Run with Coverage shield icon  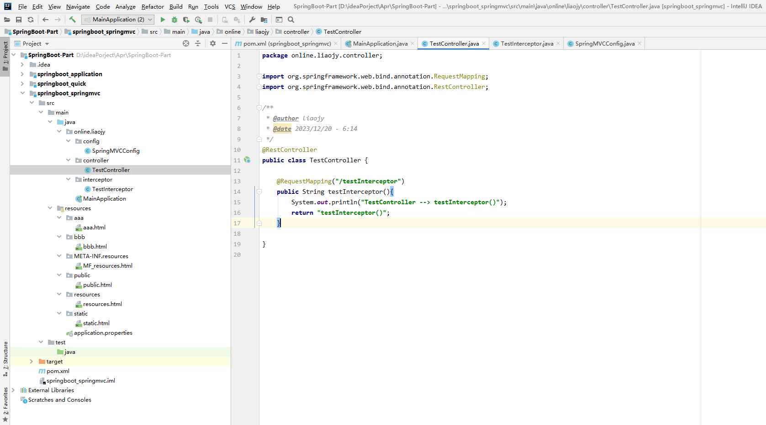[x=186, y=20]
